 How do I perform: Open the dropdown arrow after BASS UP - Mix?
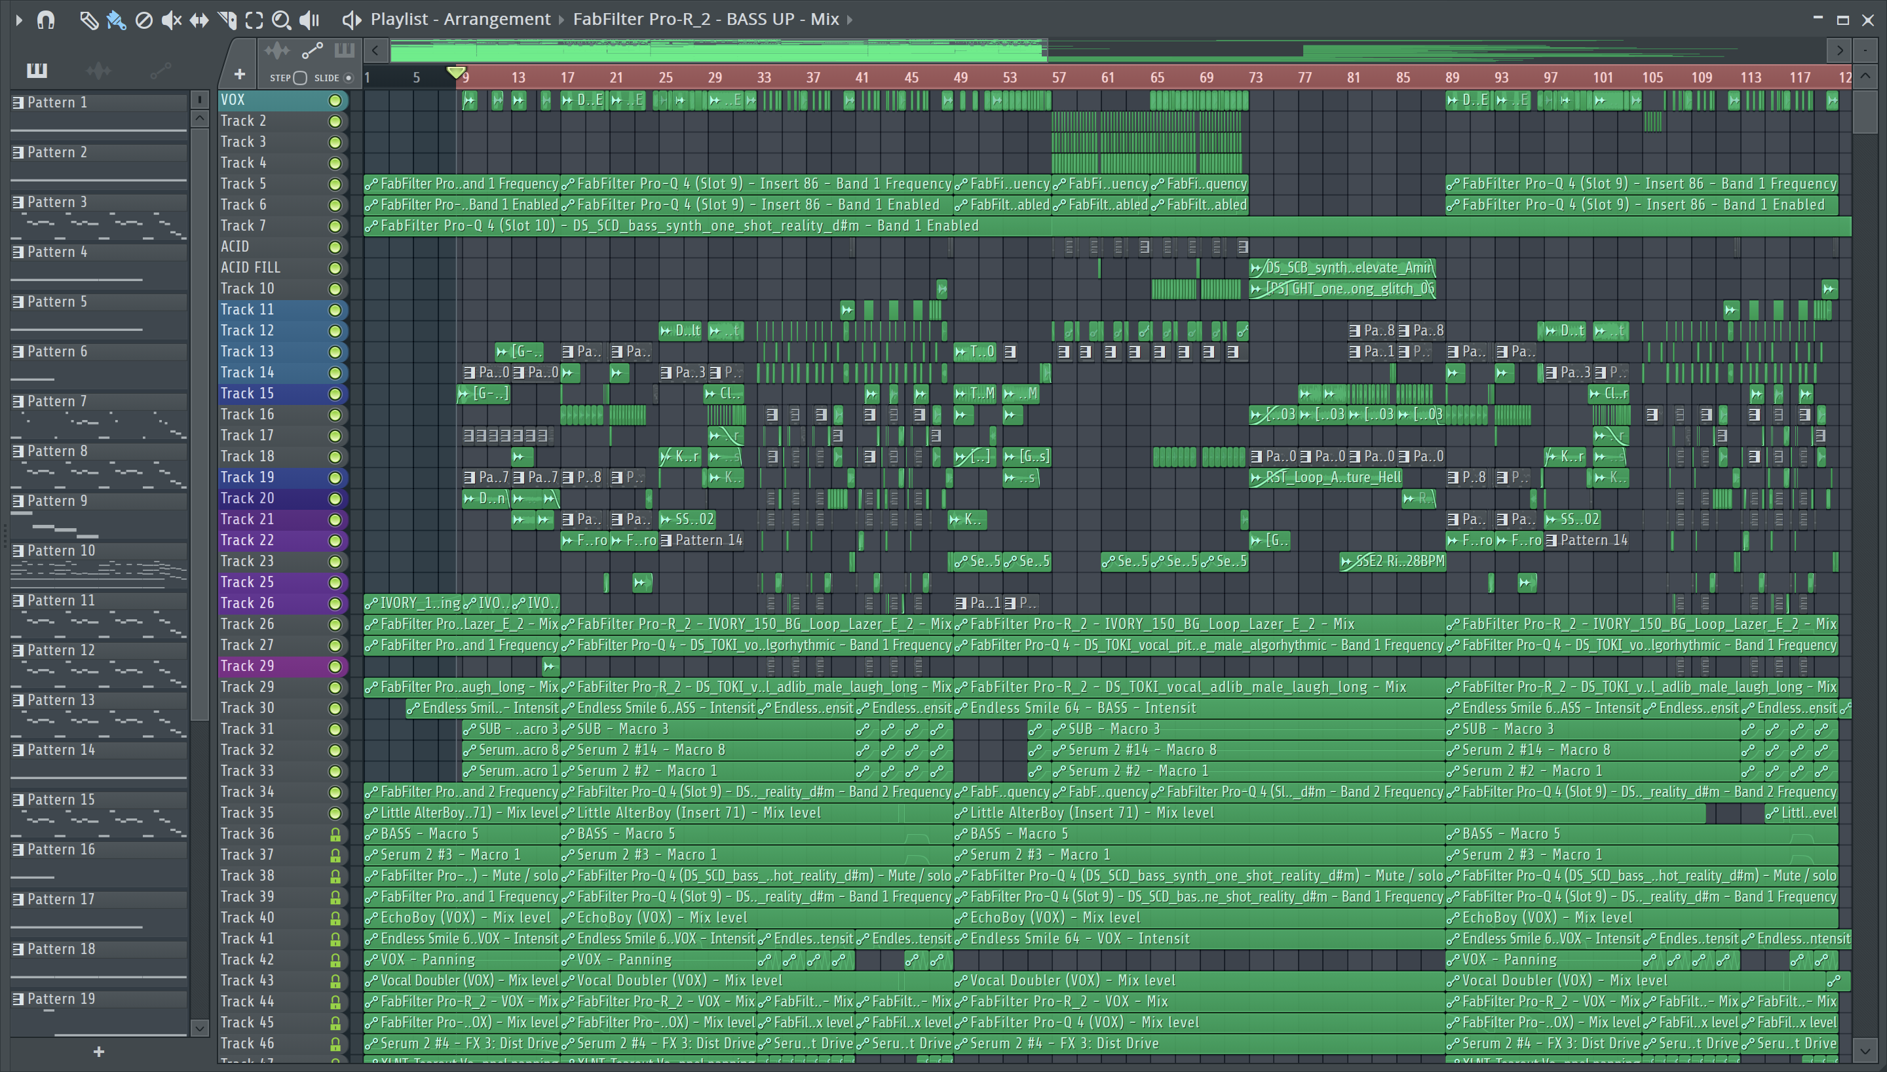[x=850, y=20]
